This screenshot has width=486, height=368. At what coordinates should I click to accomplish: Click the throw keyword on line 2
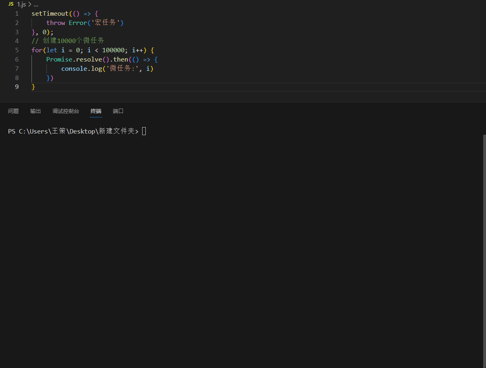point(55,23)
